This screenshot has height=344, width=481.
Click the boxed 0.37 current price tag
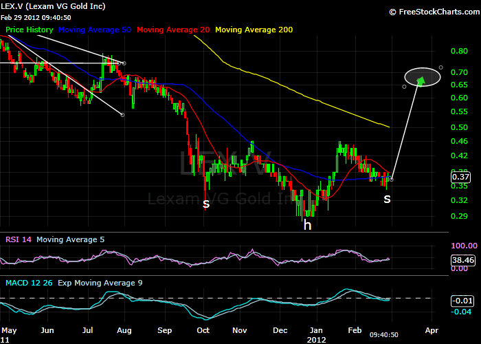pos(460,178)
